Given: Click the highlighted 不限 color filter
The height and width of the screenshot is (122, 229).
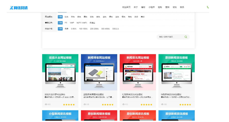Looking at the screenshot, I should [60, 17].
